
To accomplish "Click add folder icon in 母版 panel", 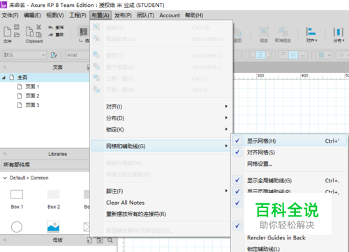I will click(x=100, y=240).
